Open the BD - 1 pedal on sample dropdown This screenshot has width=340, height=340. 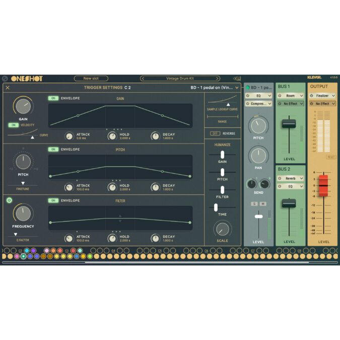coord(237,88)
